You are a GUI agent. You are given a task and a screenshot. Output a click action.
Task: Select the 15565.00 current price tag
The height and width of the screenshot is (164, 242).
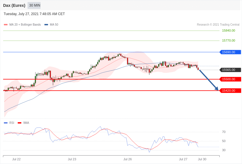coord(230,70)
